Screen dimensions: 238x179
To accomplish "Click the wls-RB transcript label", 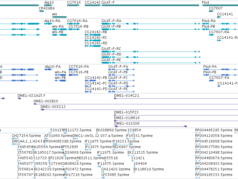I will (58, 32).
